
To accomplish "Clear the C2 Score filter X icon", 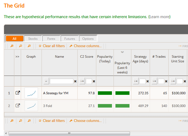I will point(94,81).
